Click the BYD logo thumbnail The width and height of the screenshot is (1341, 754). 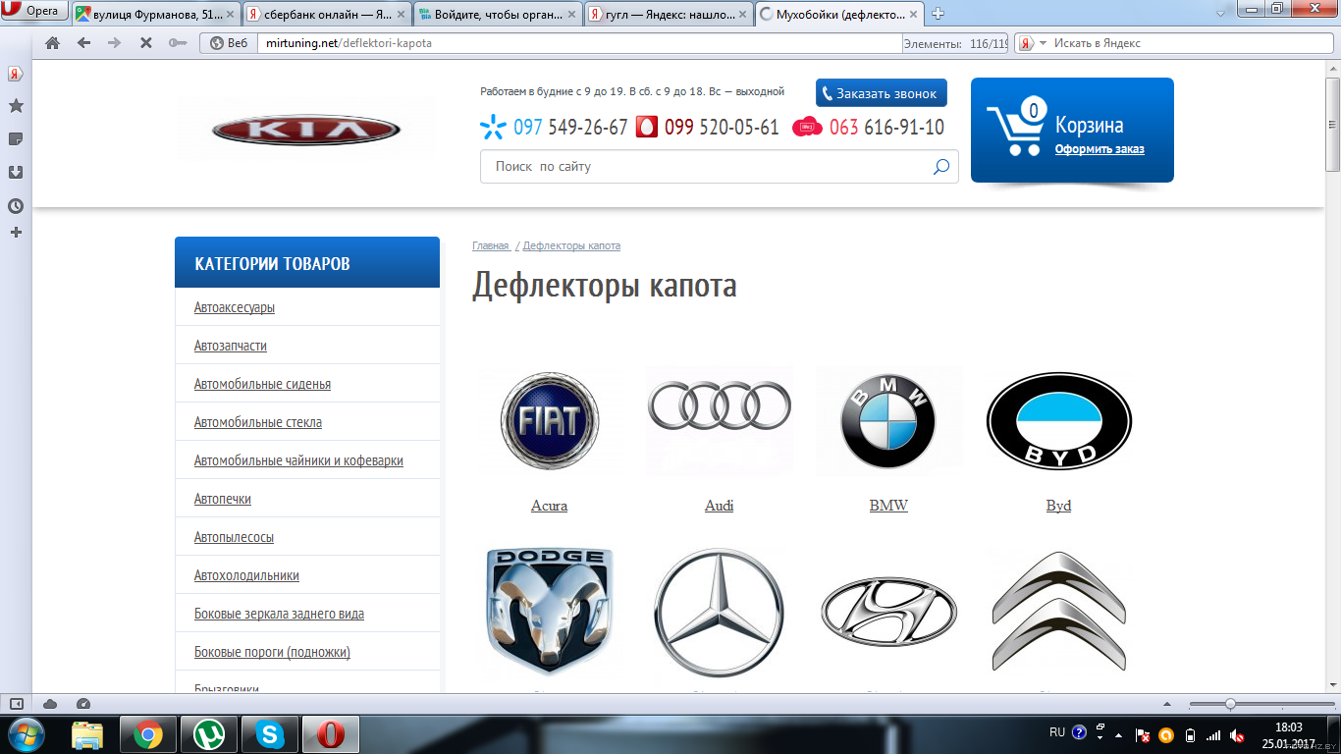[x=1059, y=421]
